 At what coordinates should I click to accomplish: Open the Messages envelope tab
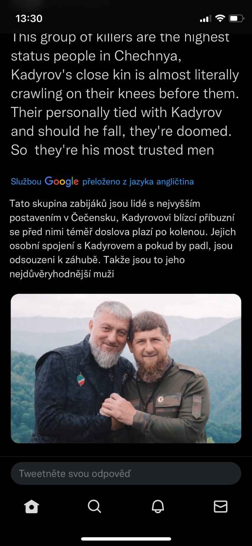[221, 506]
